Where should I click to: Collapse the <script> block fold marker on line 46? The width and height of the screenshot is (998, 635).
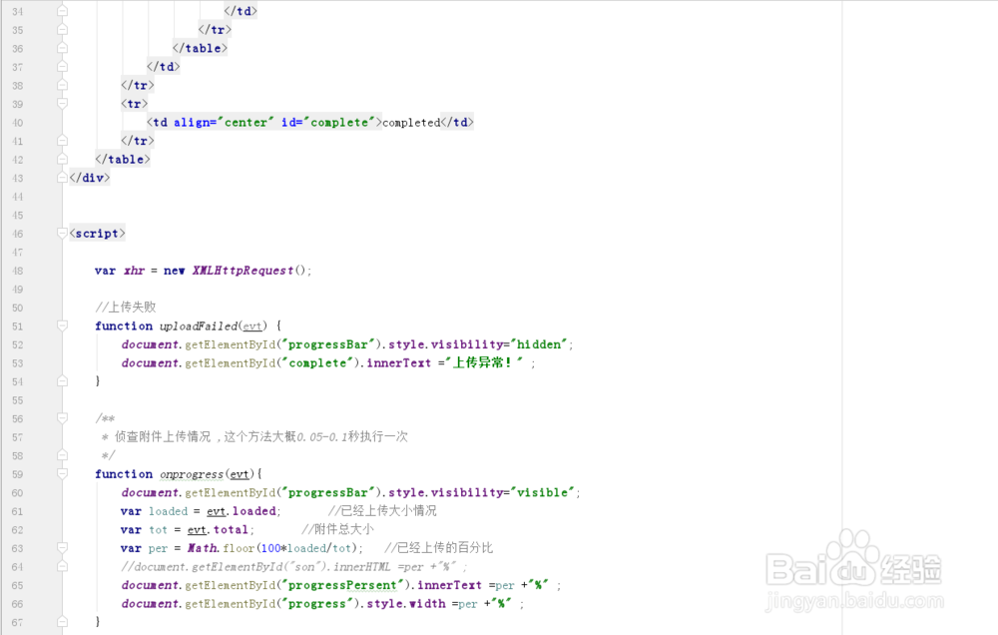(x=62, y=233)
